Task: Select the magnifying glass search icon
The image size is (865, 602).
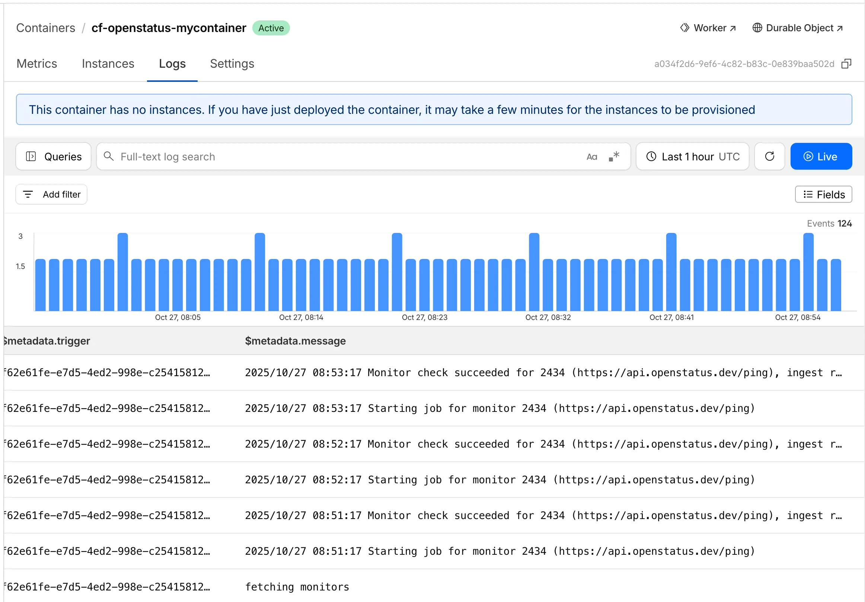Action: coord(109,156)
